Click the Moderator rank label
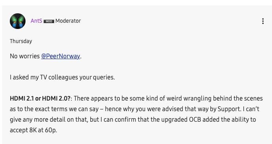This screenshot has width=272, height=144. tap(68, 21)
